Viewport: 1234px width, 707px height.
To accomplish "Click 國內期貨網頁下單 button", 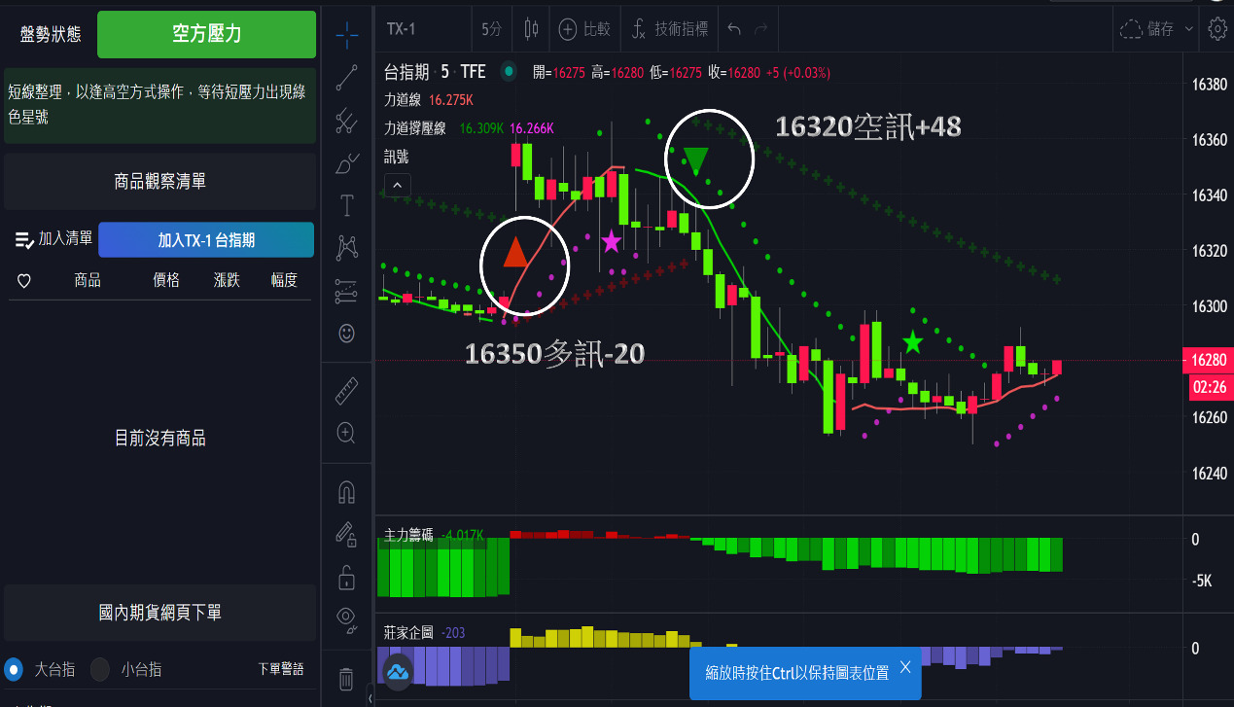I will (160, 613).
